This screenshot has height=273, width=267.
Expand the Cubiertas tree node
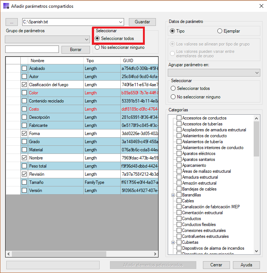point(173,242)
